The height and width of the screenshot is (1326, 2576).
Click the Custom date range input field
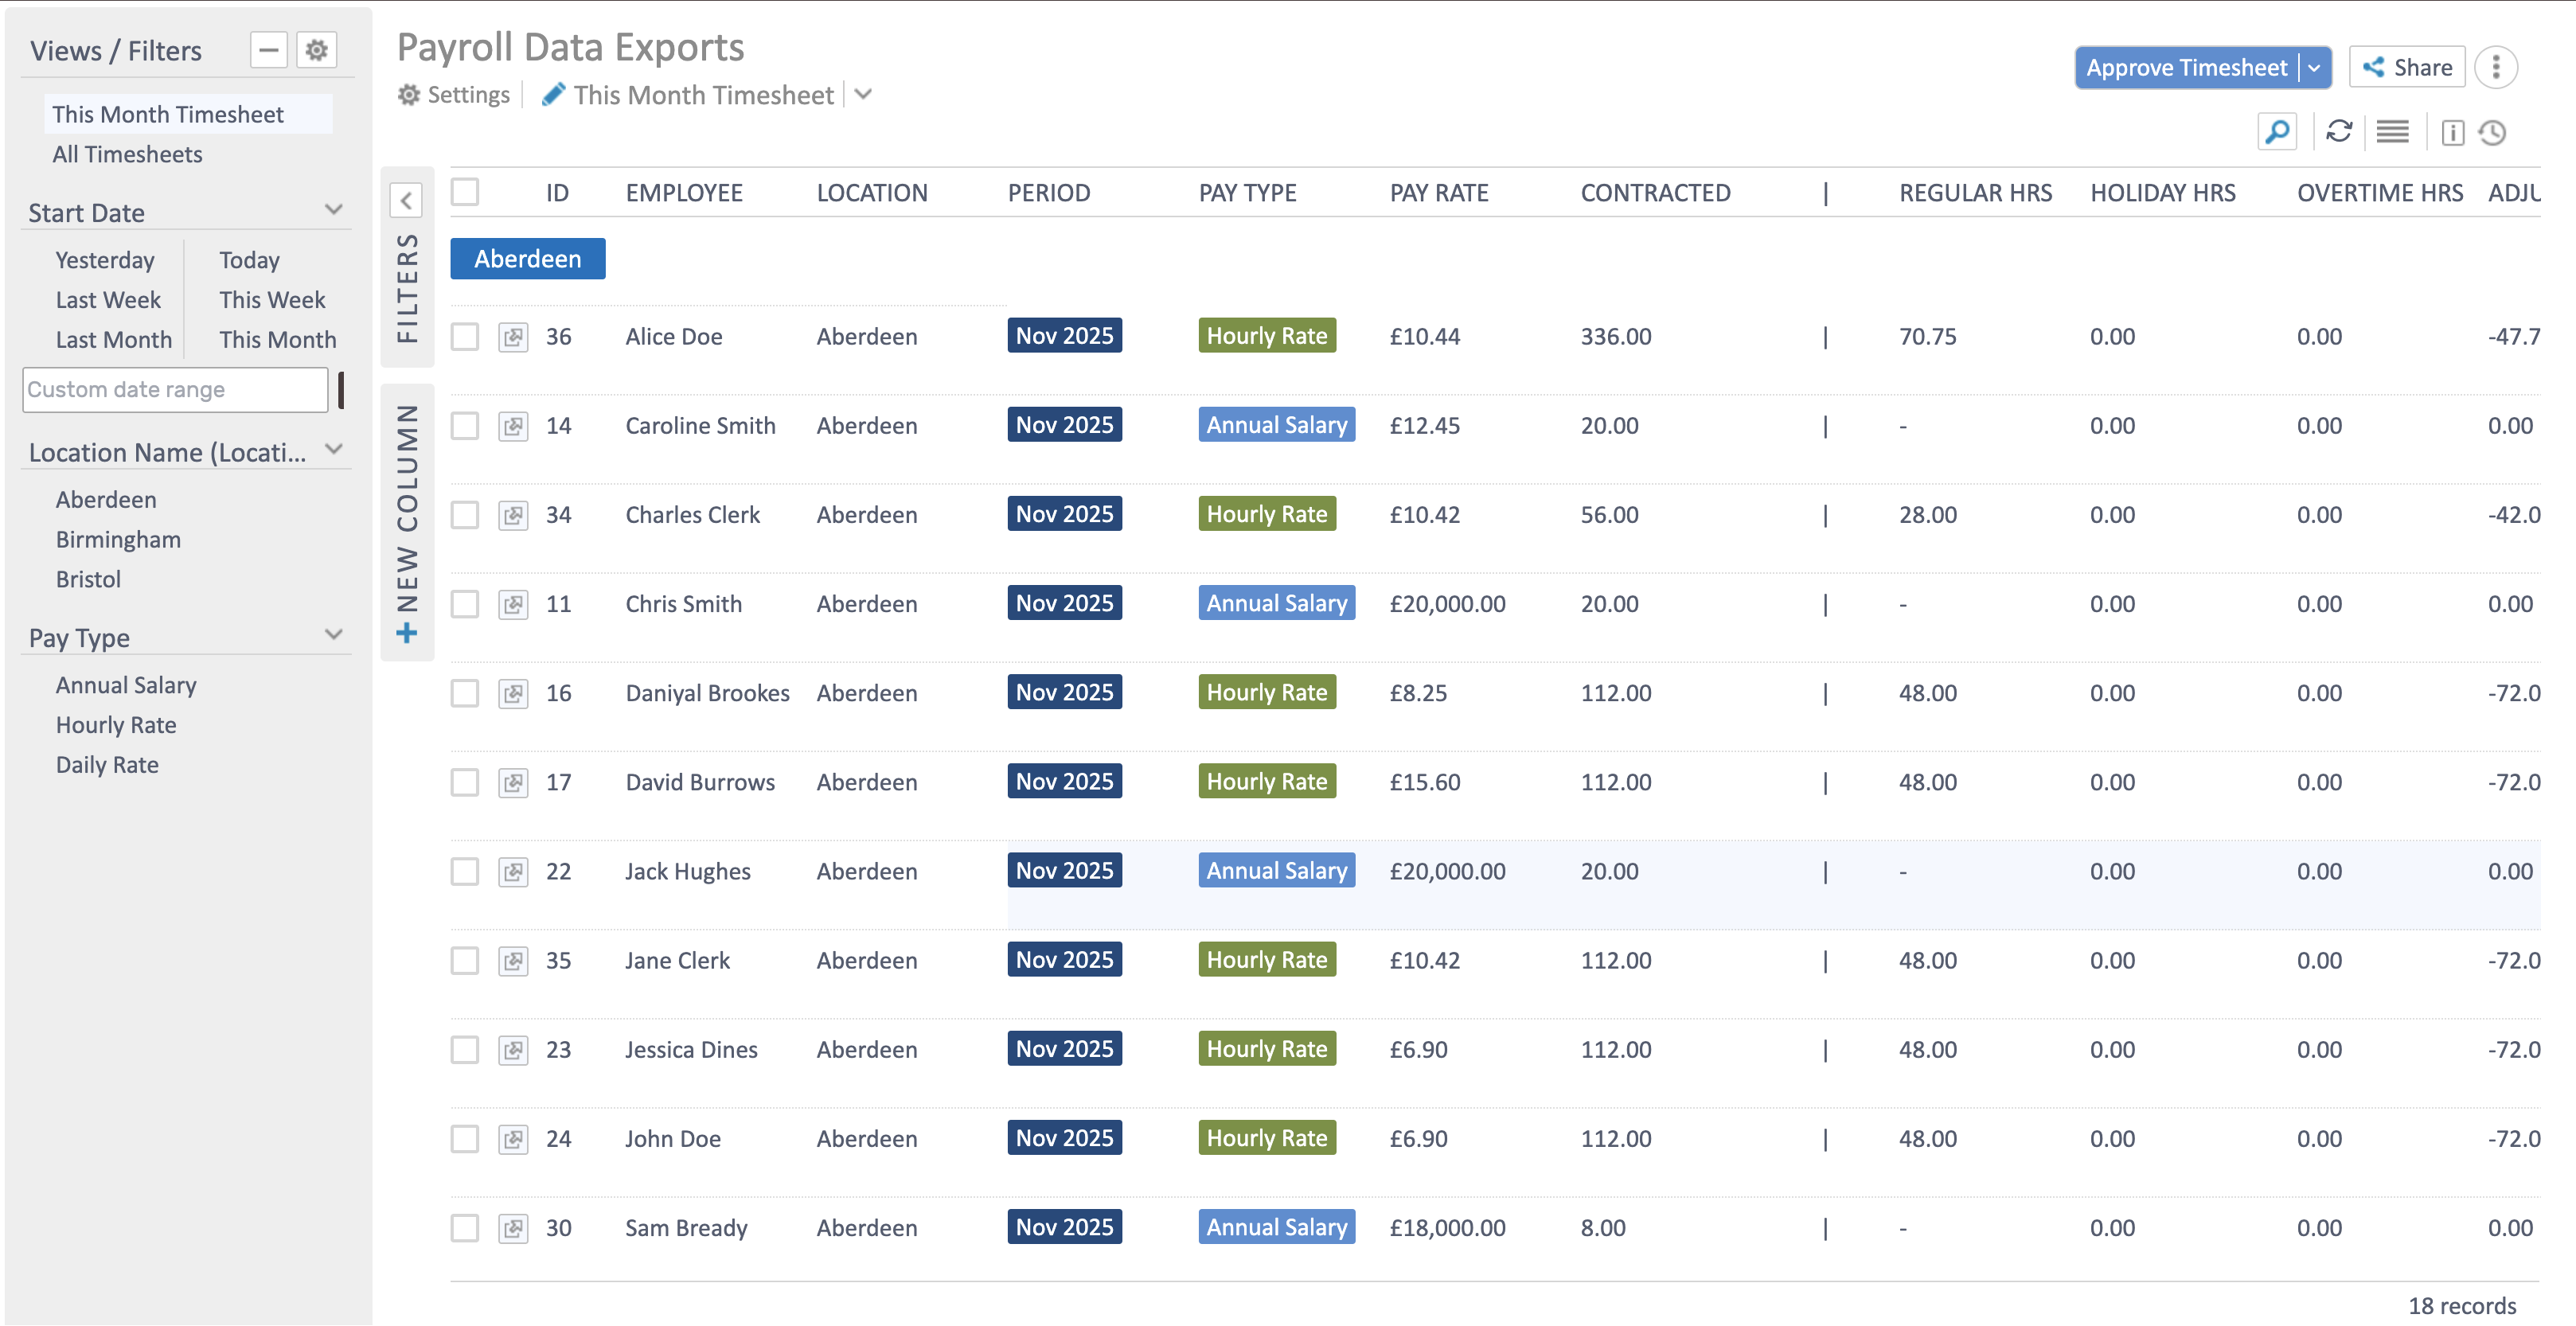tap(175, 389)
